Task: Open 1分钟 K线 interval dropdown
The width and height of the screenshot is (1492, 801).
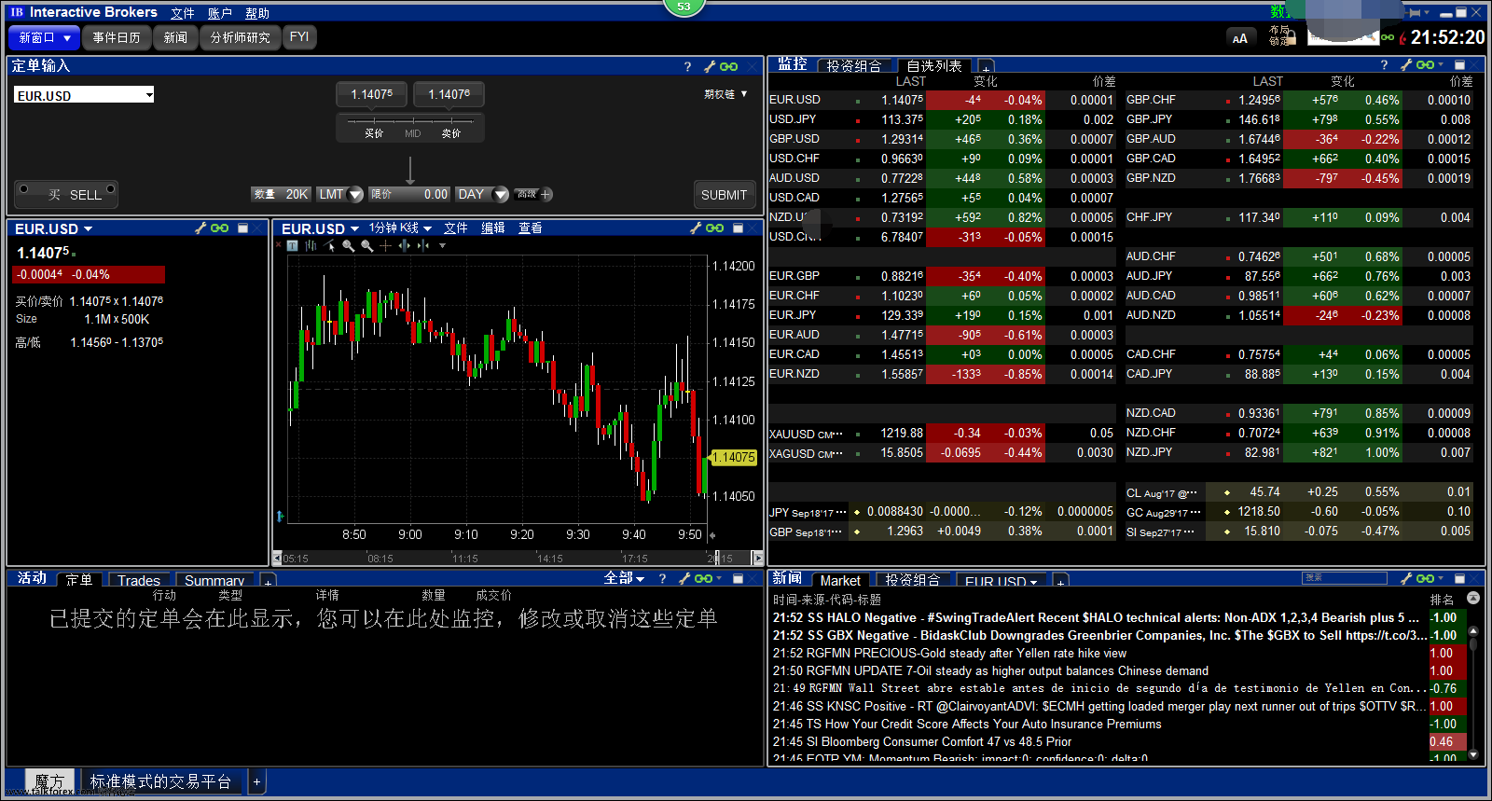Action: 400,228
